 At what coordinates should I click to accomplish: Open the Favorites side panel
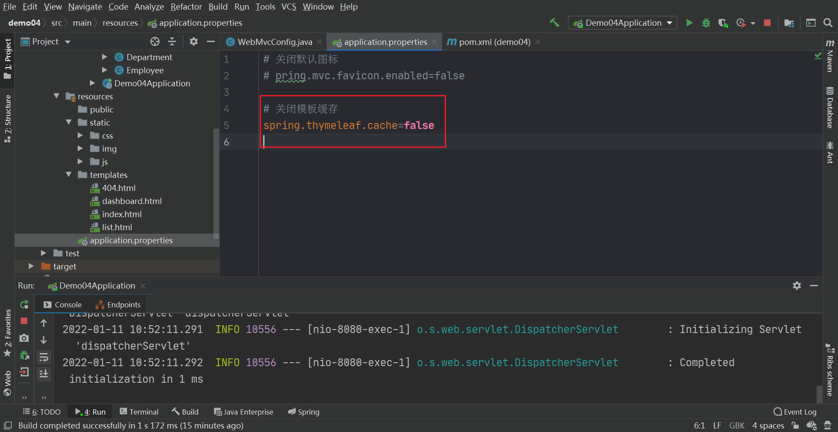[x=7, y=333]
